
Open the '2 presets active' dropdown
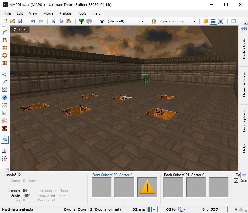coord(194,21)
